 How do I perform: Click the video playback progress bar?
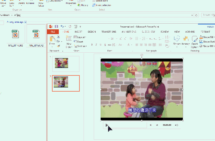[x=128, y=125]
